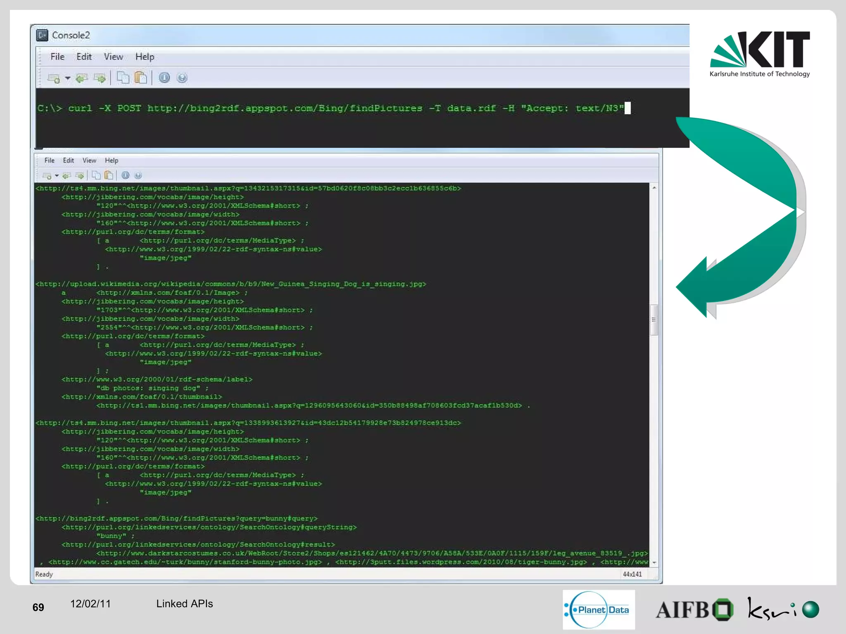Screen dimensions: 846x634
Task: Click the tiger-bunny.jpg wordpress URL
Action: tap(461, 562)
